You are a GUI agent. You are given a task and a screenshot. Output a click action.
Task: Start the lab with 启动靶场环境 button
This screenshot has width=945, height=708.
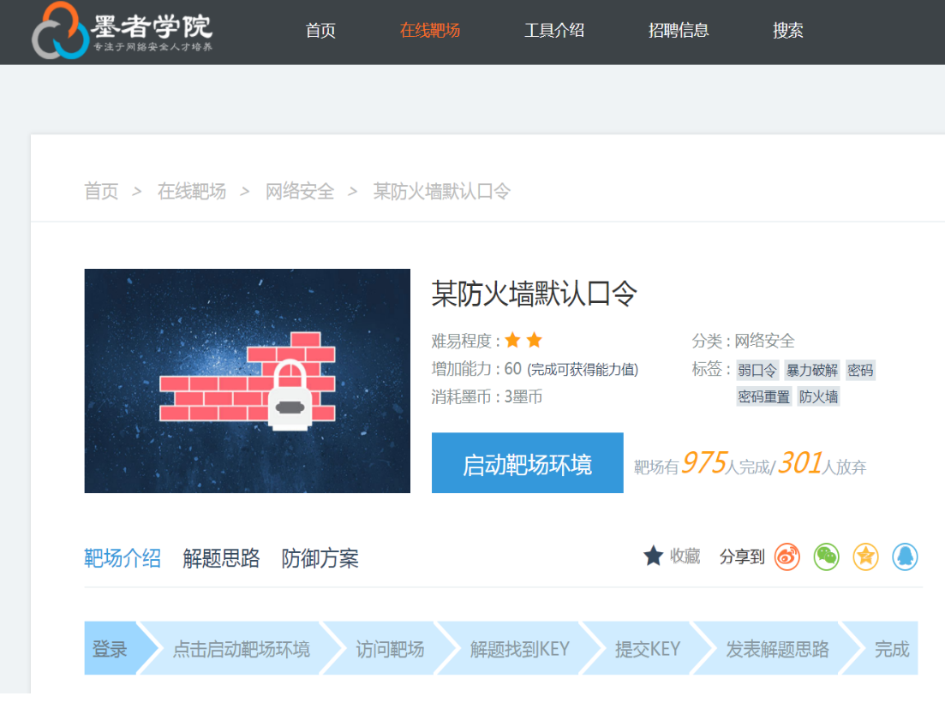(x=528, y=463)
